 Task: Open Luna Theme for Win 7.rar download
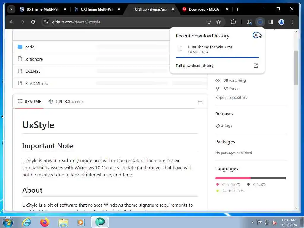click(210, 47)
